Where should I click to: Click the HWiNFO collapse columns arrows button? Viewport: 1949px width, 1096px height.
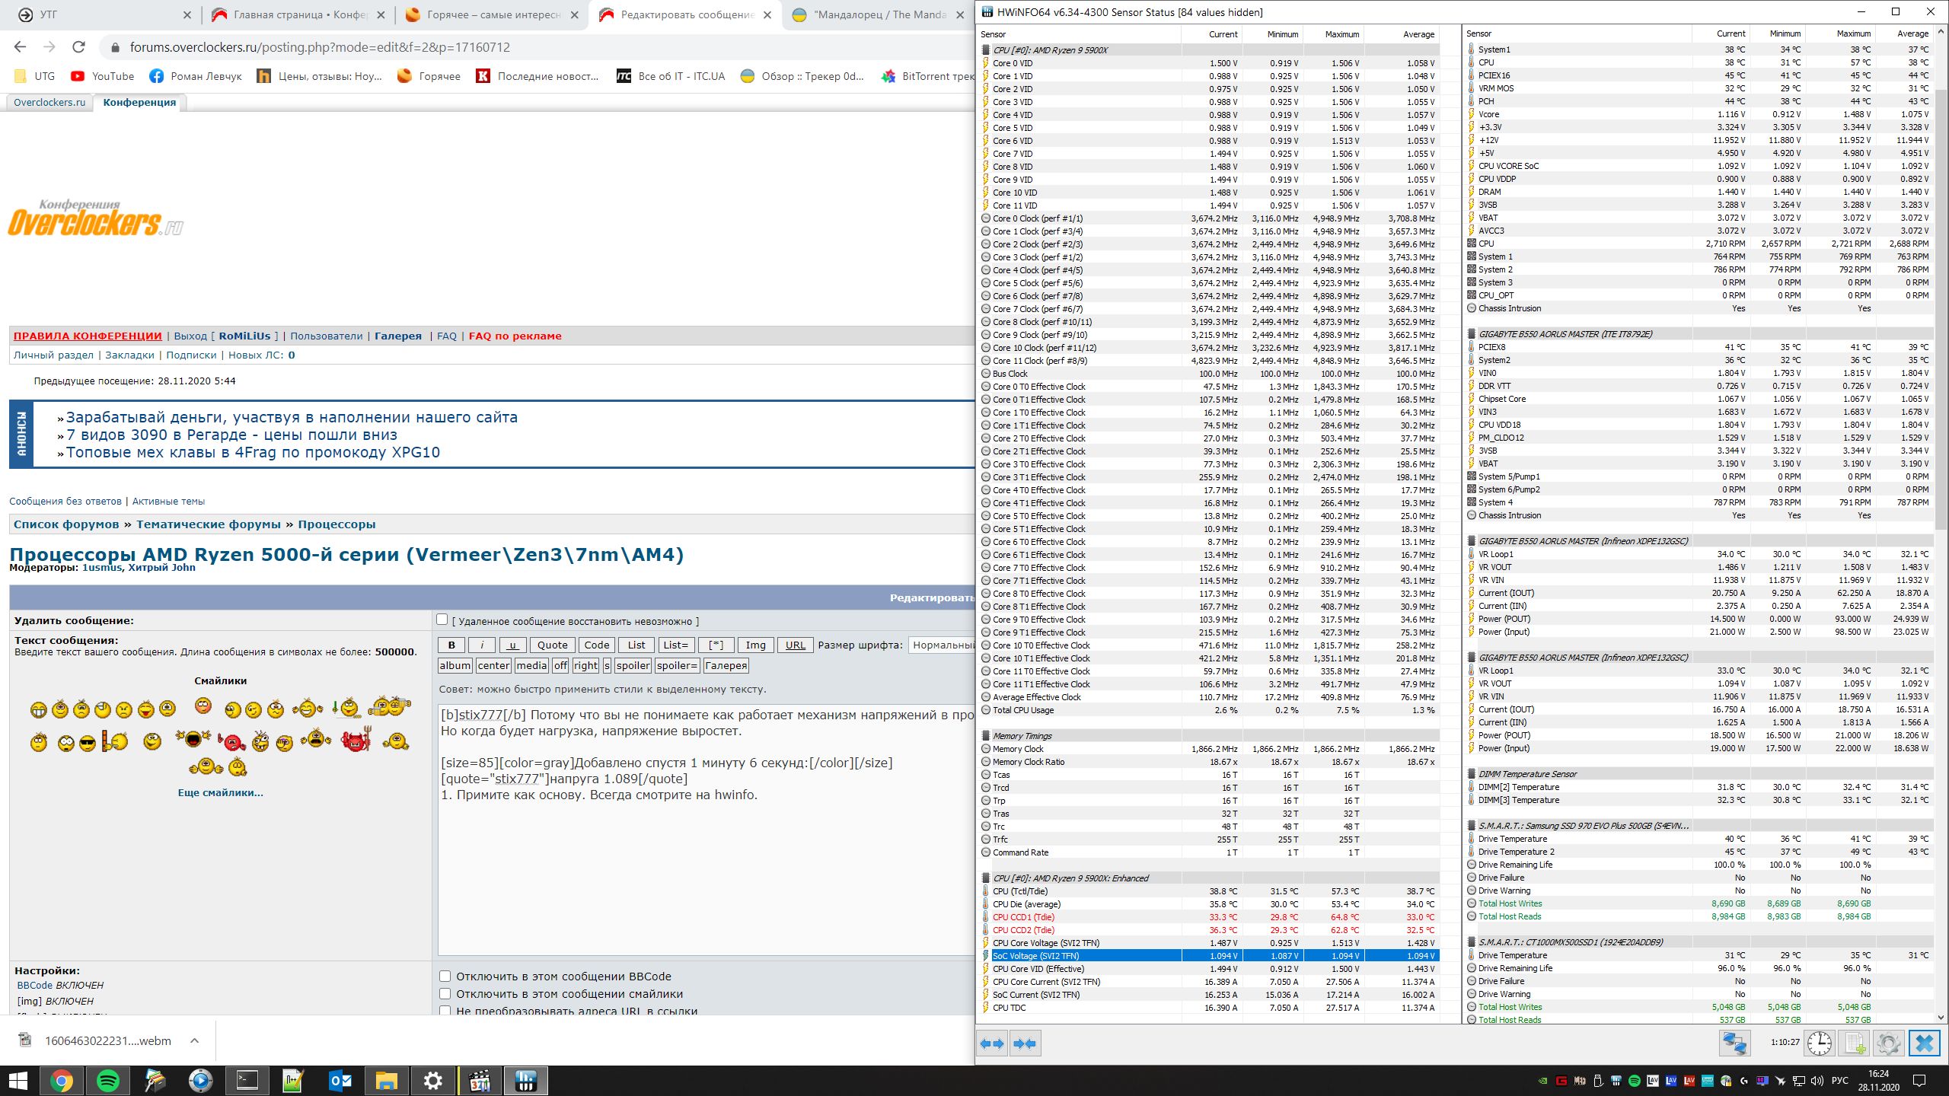click(1025, 1043)
